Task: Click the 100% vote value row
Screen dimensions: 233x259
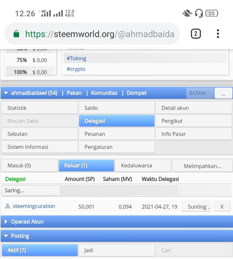Action: tap(30, 71)
